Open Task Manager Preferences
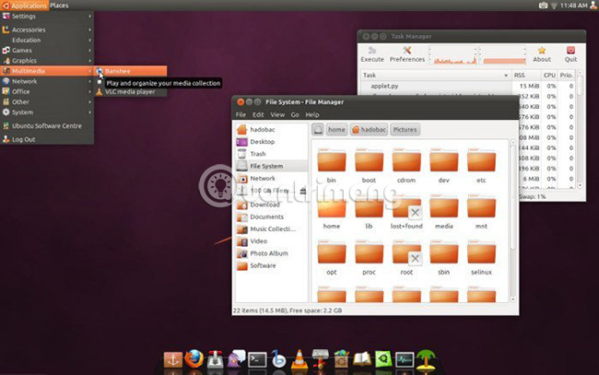This screenshot has width=599, height=375. tap(407, 53)
